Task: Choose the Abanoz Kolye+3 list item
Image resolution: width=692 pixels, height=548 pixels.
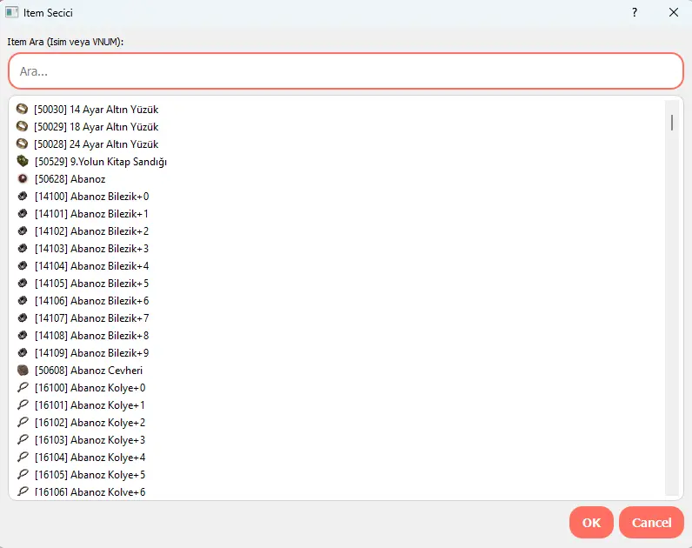Action: coord(90,440)
